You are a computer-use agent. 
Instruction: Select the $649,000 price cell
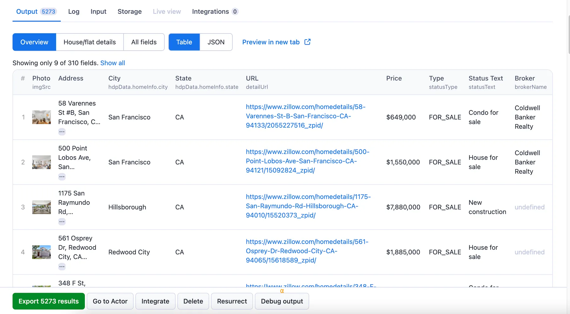[401, 117]
